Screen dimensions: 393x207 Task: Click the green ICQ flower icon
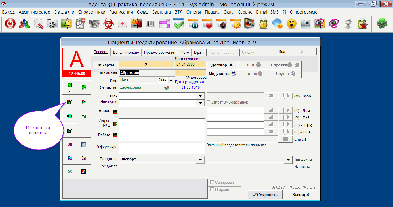click(x=382, y=24)
